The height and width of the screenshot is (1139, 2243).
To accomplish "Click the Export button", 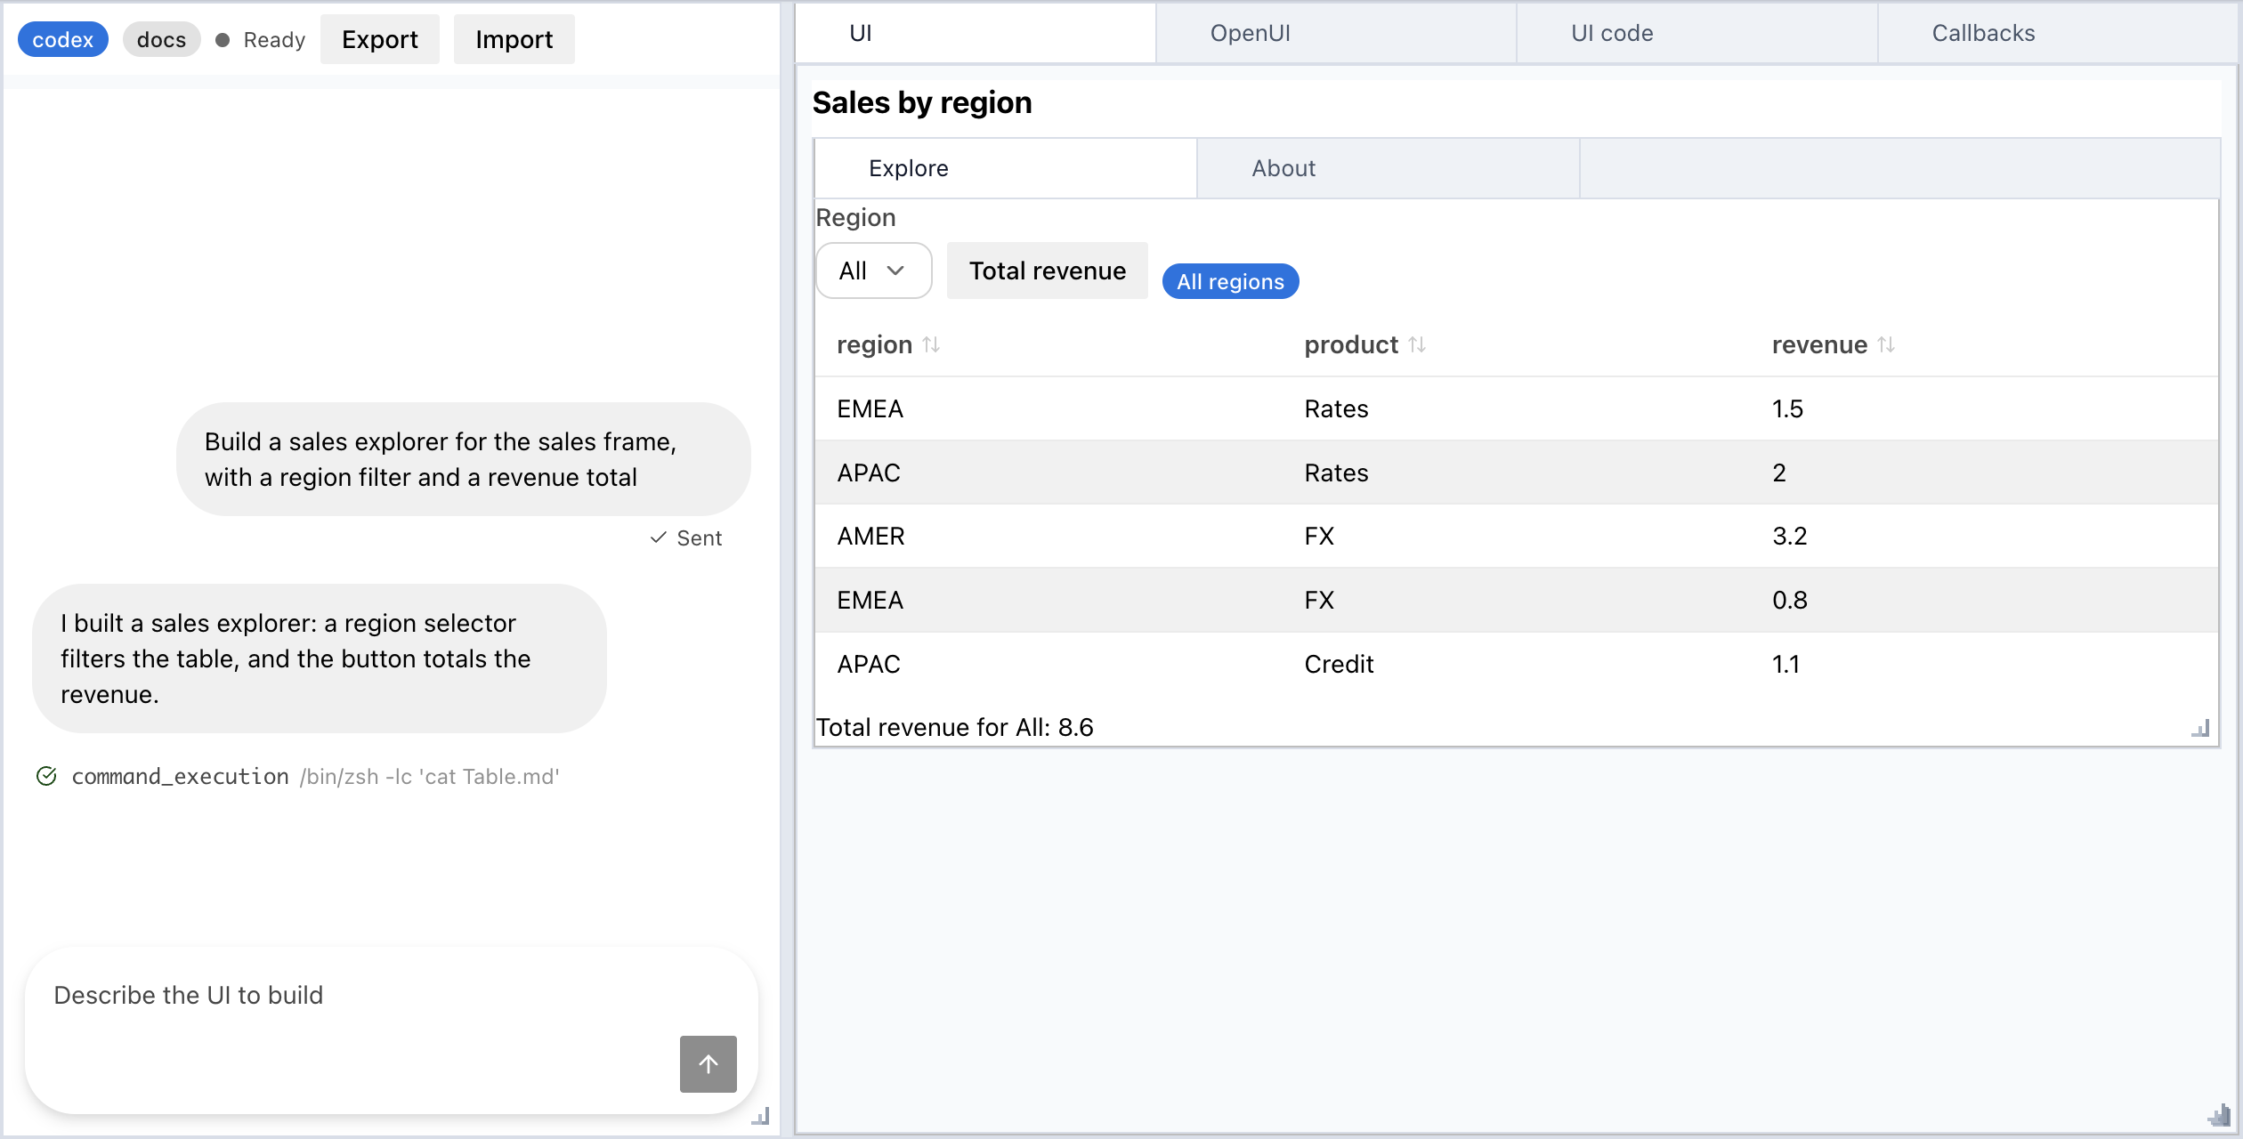I will tap(380, 39).
